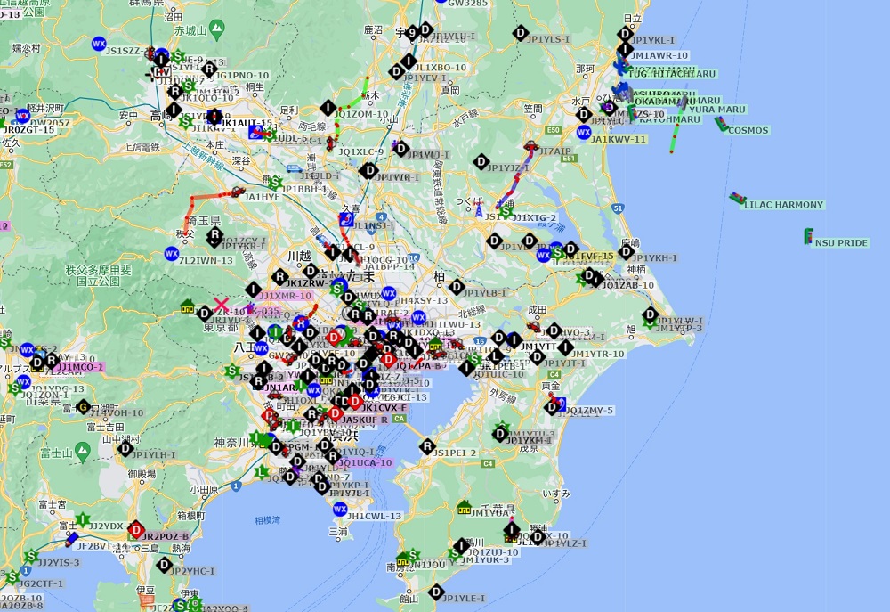Click the TUG_HITACHI MARU label
The image size is (890, 612).
(671, 74)
